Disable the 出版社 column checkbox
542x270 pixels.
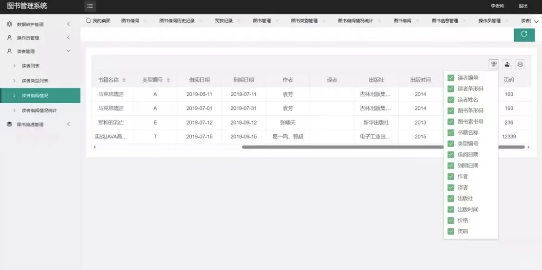(450, 198)
